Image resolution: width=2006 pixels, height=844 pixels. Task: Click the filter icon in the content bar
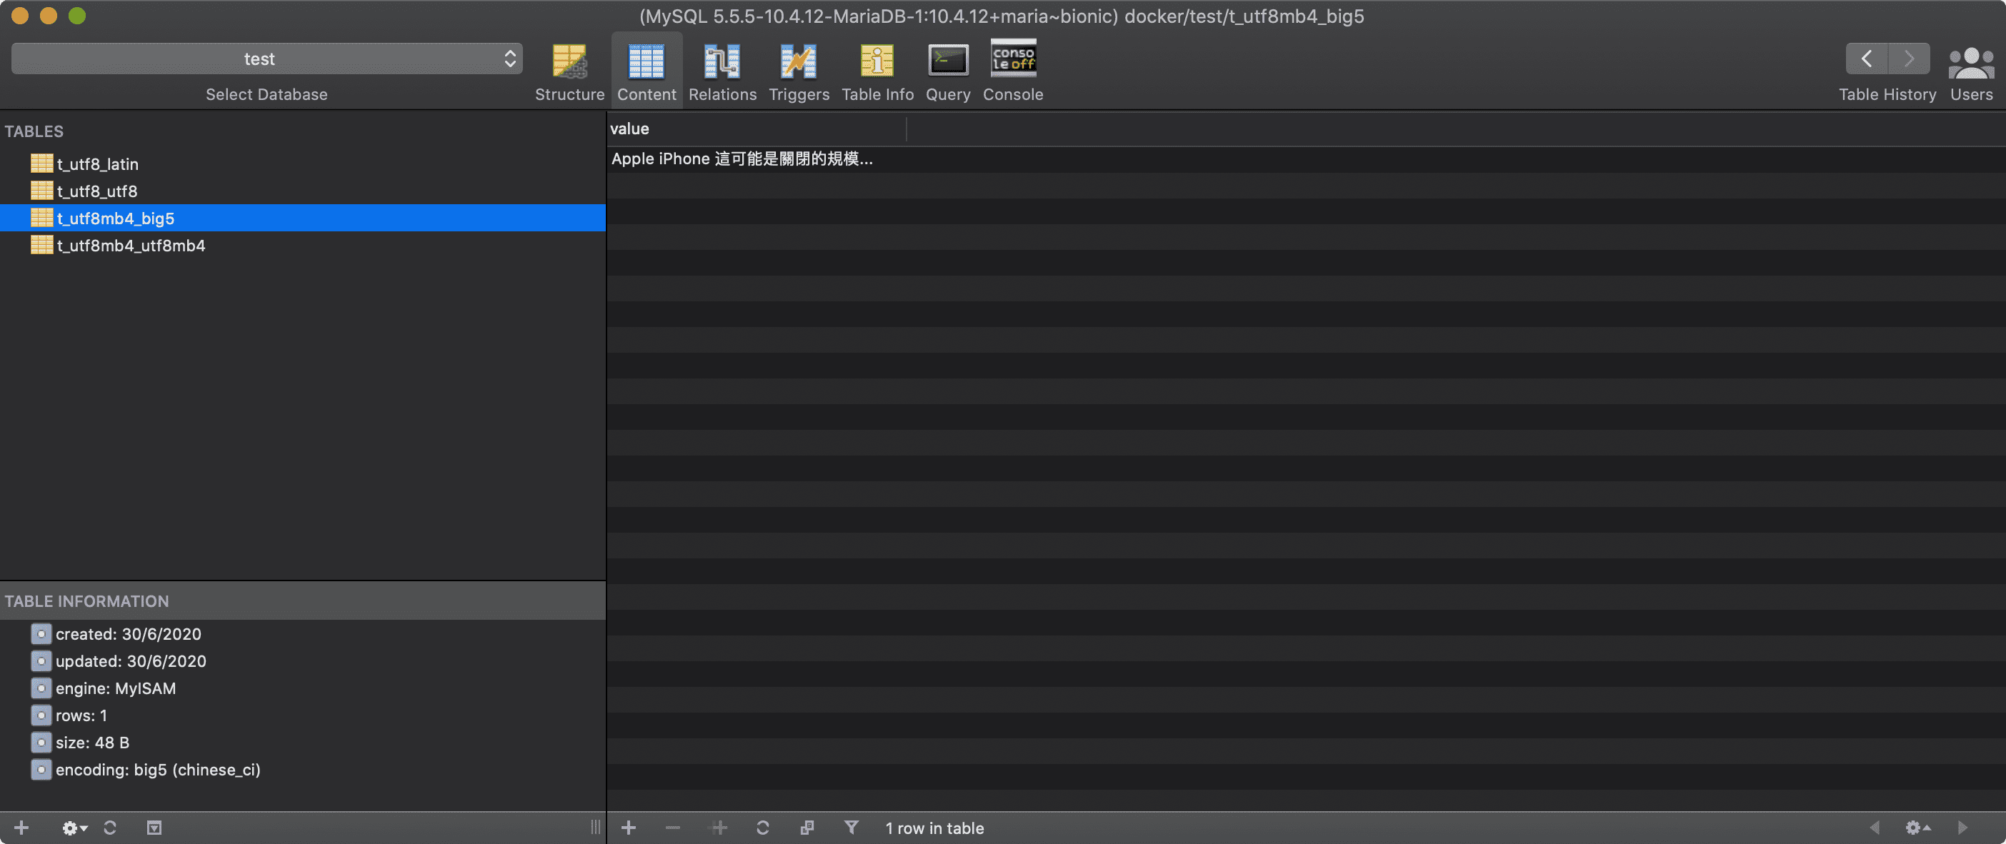pyautogui.click(x=852, y=828)
